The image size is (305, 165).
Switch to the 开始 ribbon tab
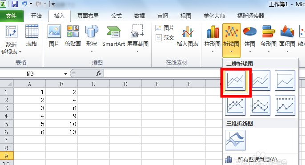pyautogui.click(x=36, y=16)
